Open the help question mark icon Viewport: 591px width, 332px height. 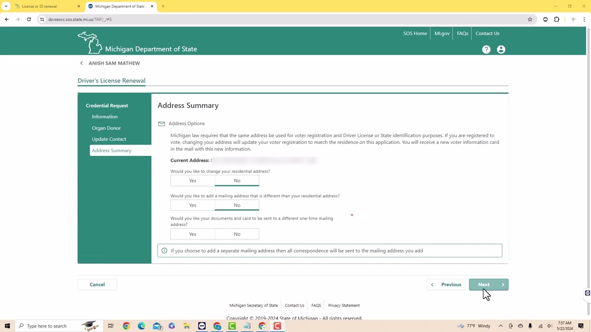[486, 49]
